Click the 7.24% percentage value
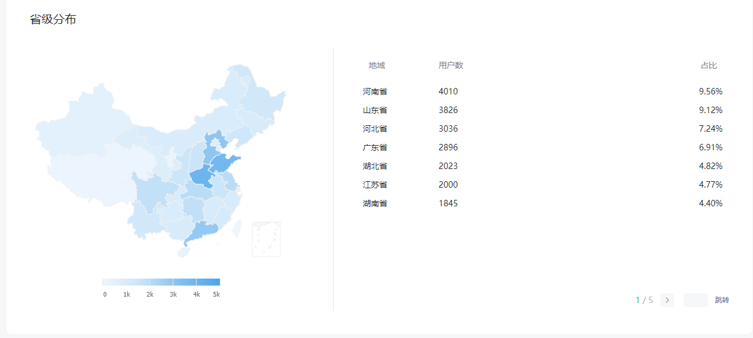Viewport: 753px width, 338px height. coord(711,129)
